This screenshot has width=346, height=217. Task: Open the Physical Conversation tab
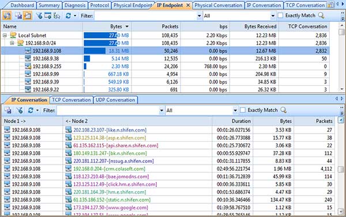pos(218,5)
